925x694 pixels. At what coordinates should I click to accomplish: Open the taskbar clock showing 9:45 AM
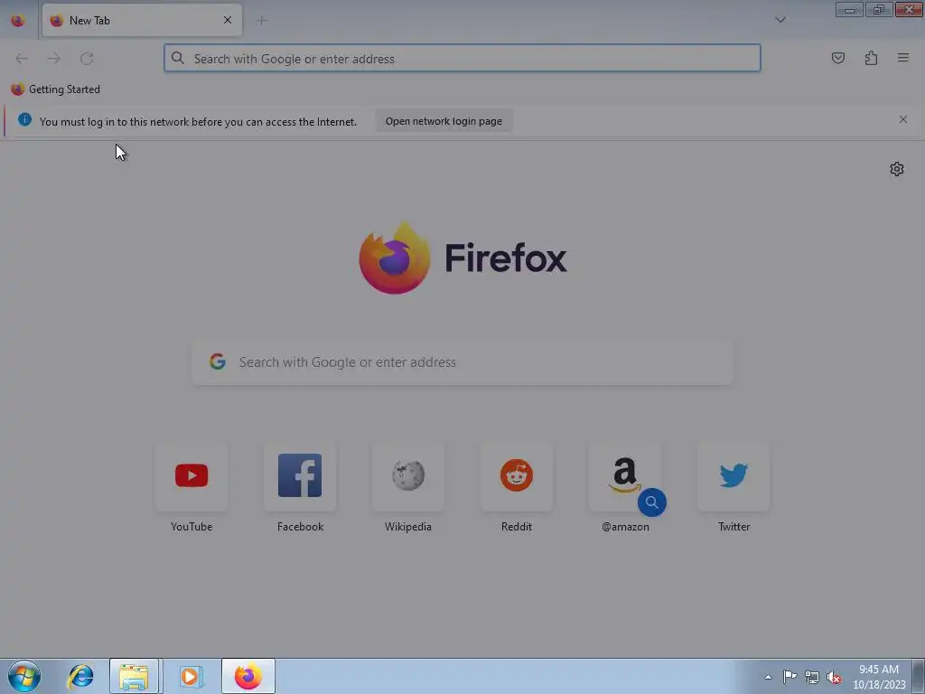pos(879,677)
